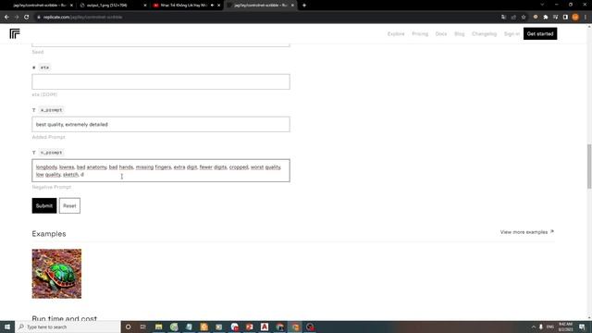Open the Chrome three-dot menu
The image size is (592, 333).
586,17
